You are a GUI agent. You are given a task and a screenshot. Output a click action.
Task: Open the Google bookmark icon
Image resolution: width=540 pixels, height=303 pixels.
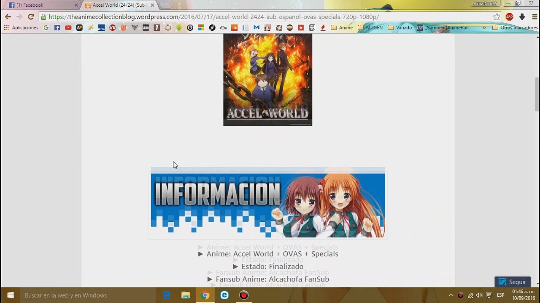pos(46,28)
